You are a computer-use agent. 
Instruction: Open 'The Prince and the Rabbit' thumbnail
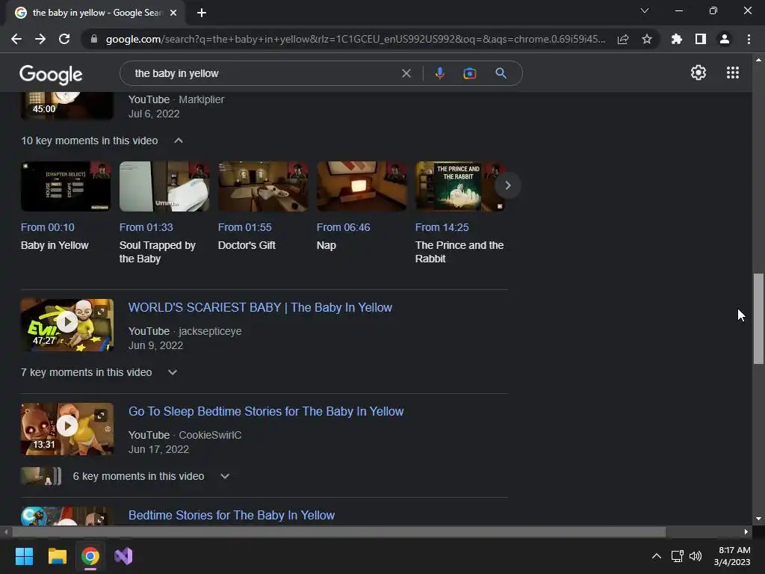[460, 186]
